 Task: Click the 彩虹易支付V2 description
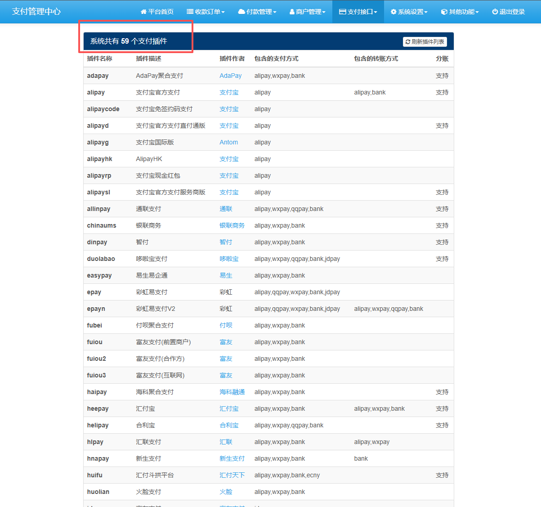click(x=156, y=309)
